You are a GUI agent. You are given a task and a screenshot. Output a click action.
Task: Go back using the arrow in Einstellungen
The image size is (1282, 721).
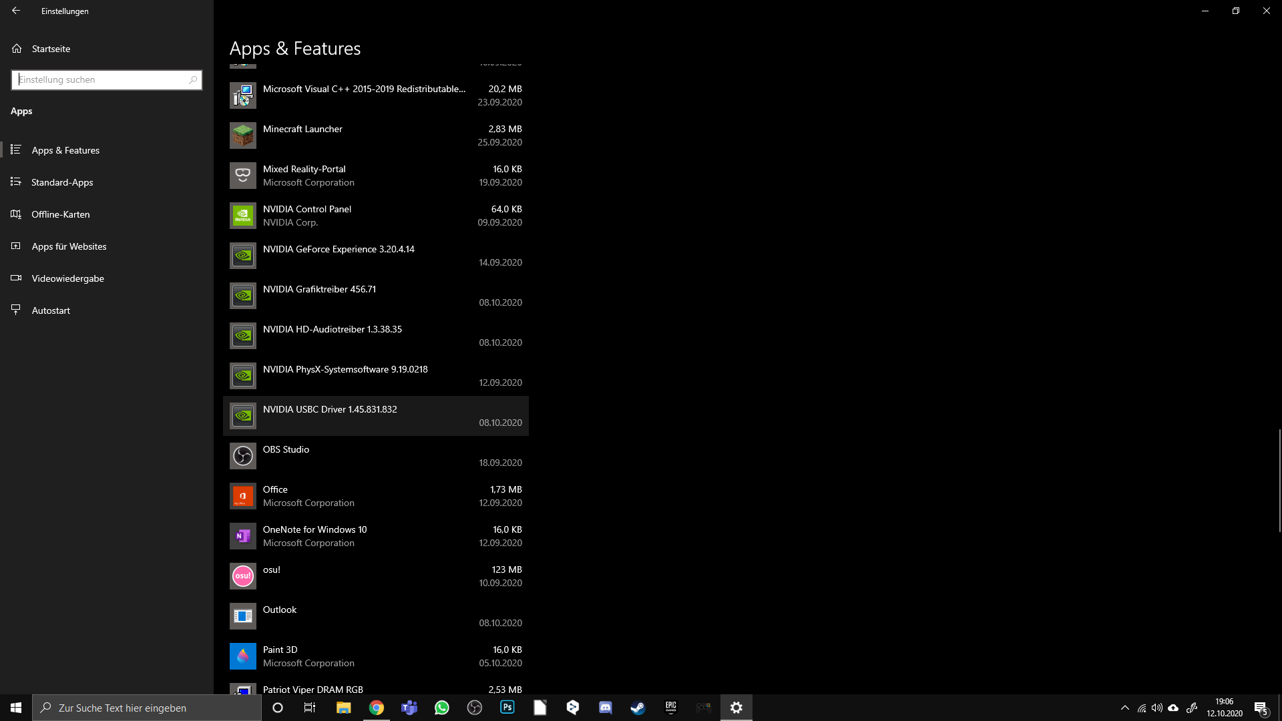pos(16,11)
